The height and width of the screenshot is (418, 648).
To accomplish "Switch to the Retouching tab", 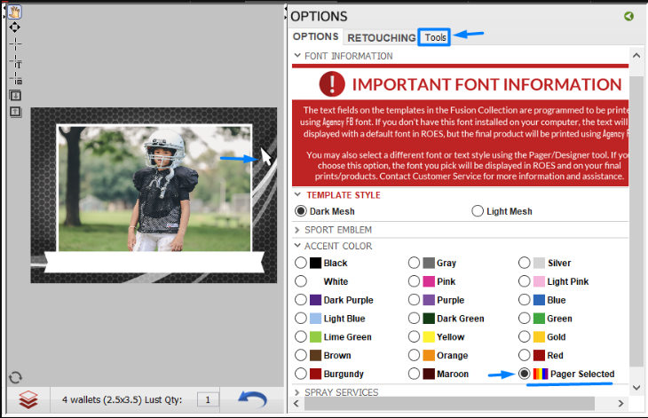I will pyautogui.click(x=381, y=37).
